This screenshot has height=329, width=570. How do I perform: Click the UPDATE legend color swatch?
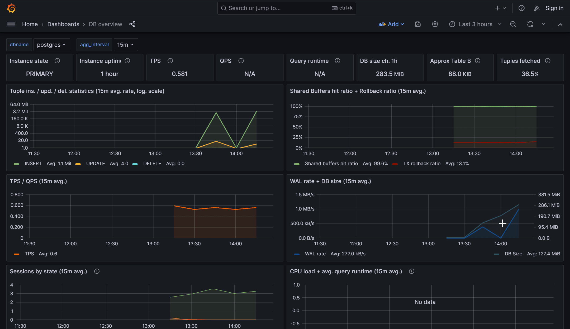(78, 164)
